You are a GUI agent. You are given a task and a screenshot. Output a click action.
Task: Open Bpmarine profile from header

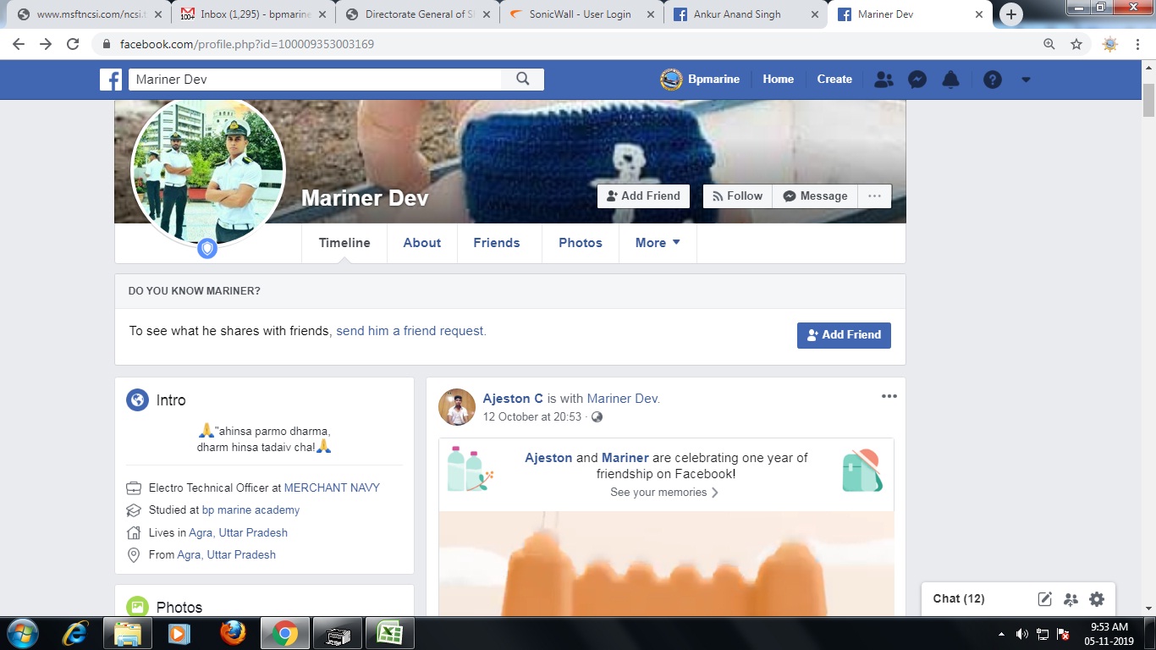tap(700, 79)
